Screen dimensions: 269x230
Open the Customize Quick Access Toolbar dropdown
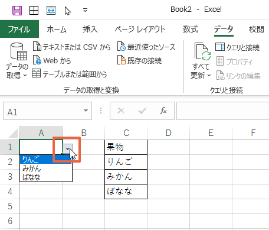(x=85, y=10)
